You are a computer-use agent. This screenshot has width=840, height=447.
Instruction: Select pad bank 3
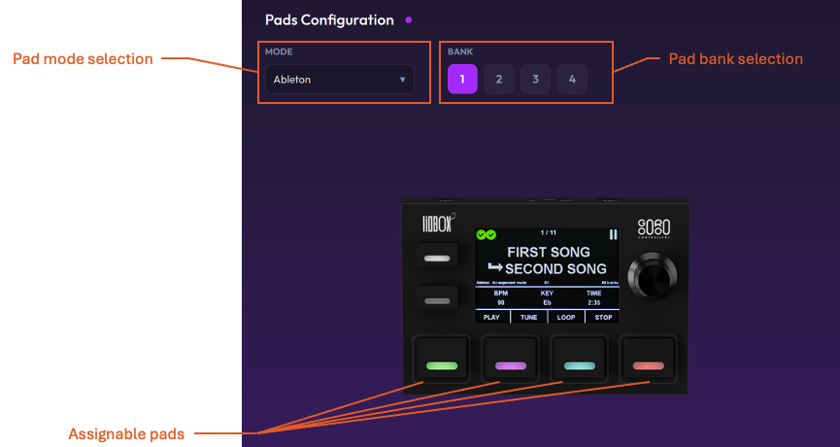click(x=535, y=80)
